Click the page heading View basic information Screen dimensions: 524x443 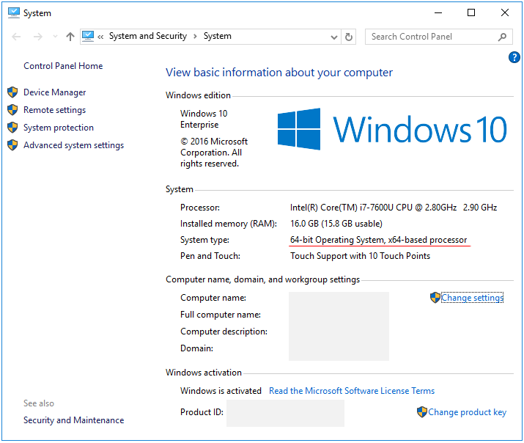click(279, 73)
